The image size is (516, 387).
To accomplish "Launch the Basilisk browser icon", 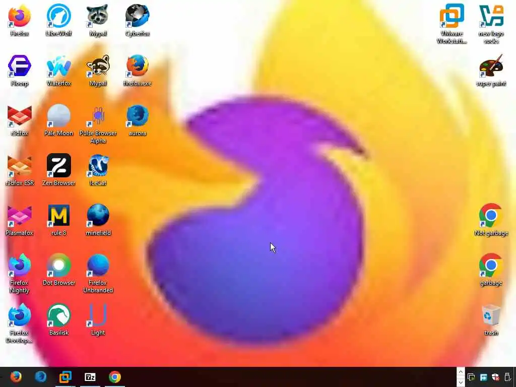I will (x=58, y=320).
